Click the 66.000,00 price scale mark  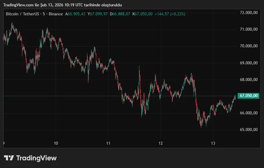[249, 113]
